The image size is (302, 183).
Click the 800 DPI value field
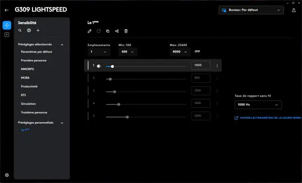point(201,78)
